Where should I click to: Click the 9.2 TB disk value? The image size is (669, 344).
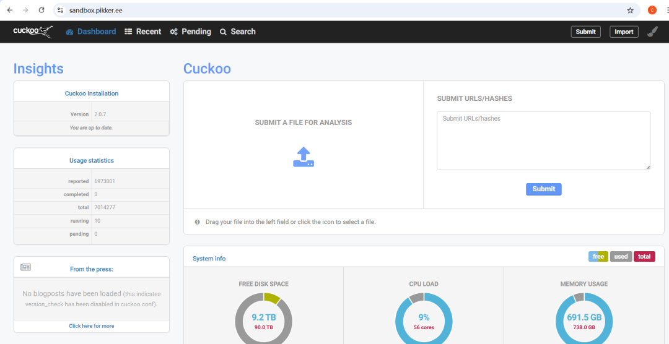click(x=264, y=317)
